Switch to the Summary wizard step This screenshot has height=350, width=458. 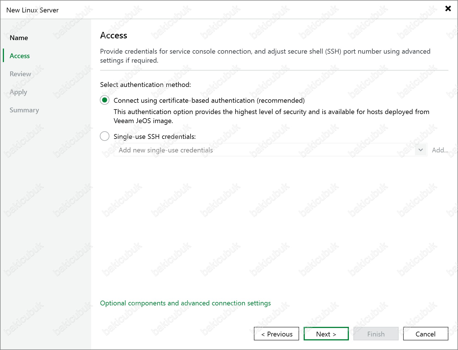click(x=24, y=110)
